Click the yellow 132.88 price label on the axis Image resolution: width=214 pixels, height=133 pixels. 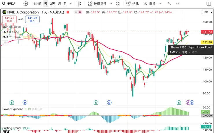(207, 42)
